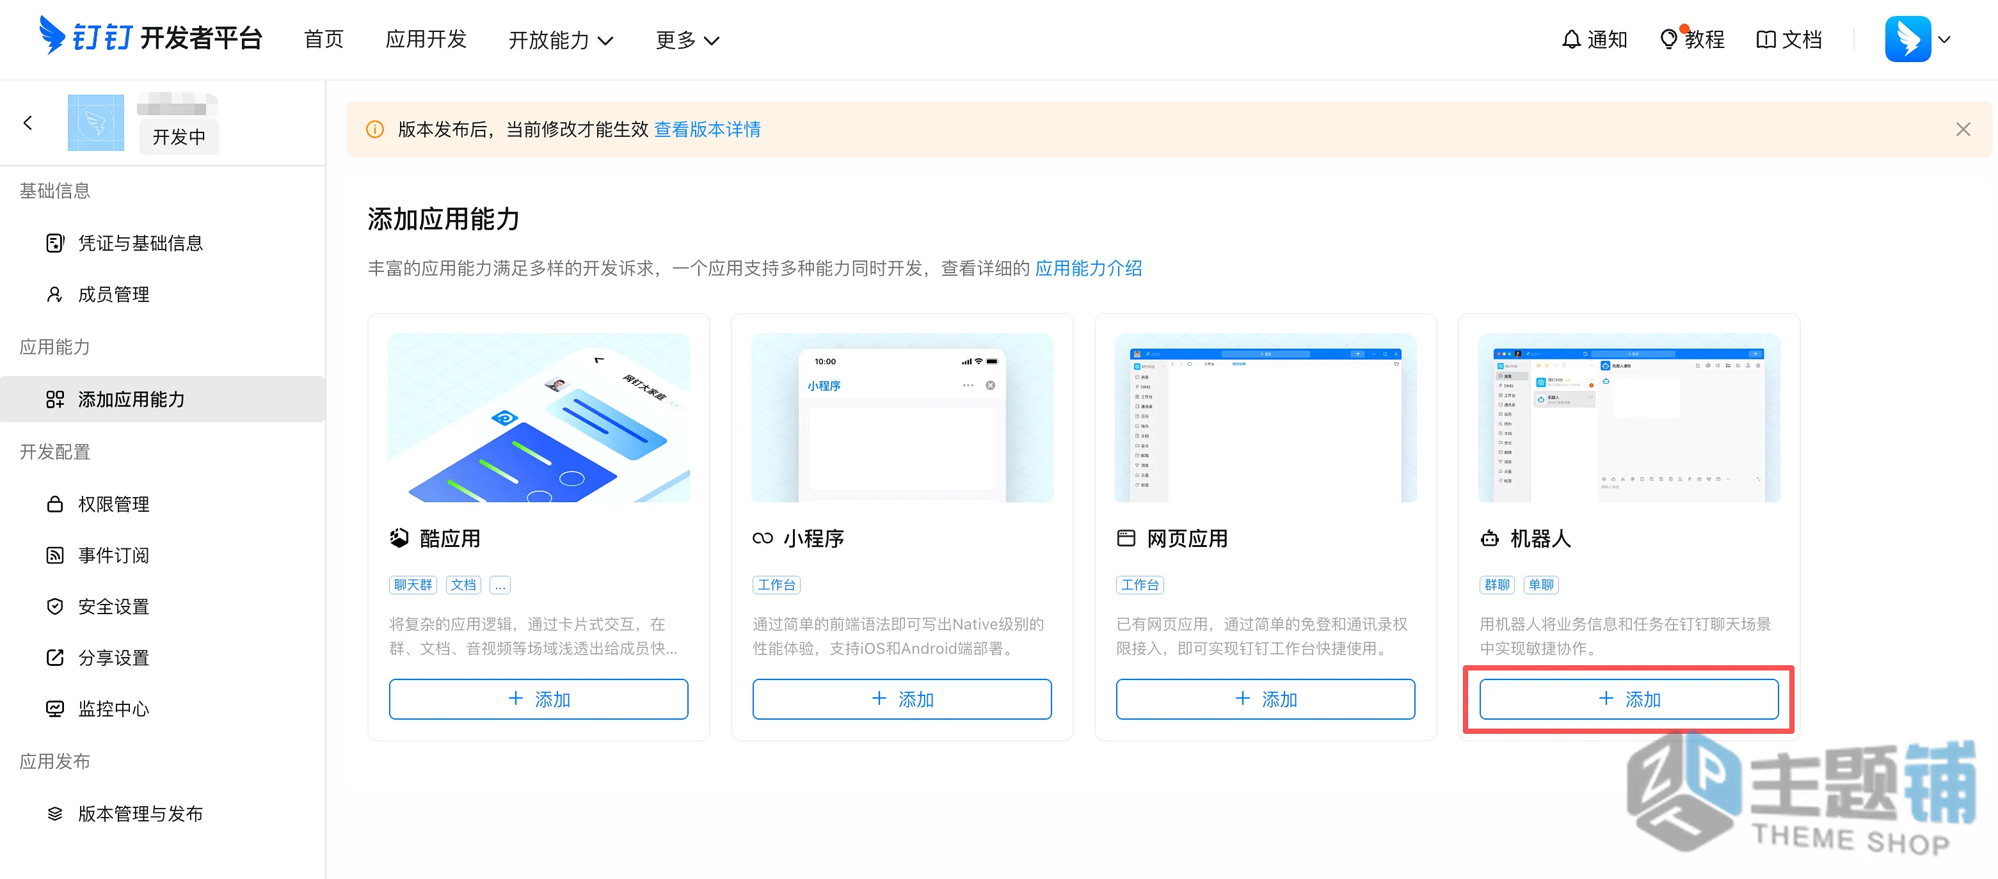Click the 工作台 tag on 小程序
This screenshot has width=1998, height=879.
click(776, 585)
